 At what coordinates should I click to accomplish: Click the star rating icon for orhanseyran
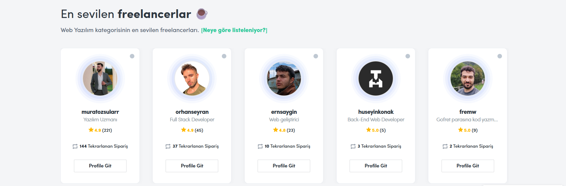pyautogui.click(x=183, y=130)
